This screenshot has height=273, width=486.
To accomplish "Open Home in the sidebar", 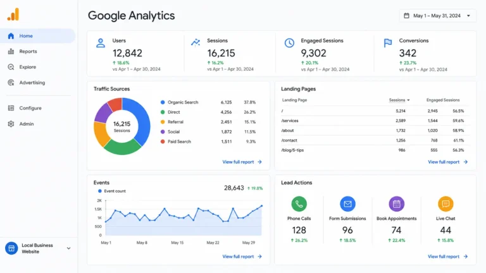I will pyautogui.click(x=38, y=36).
